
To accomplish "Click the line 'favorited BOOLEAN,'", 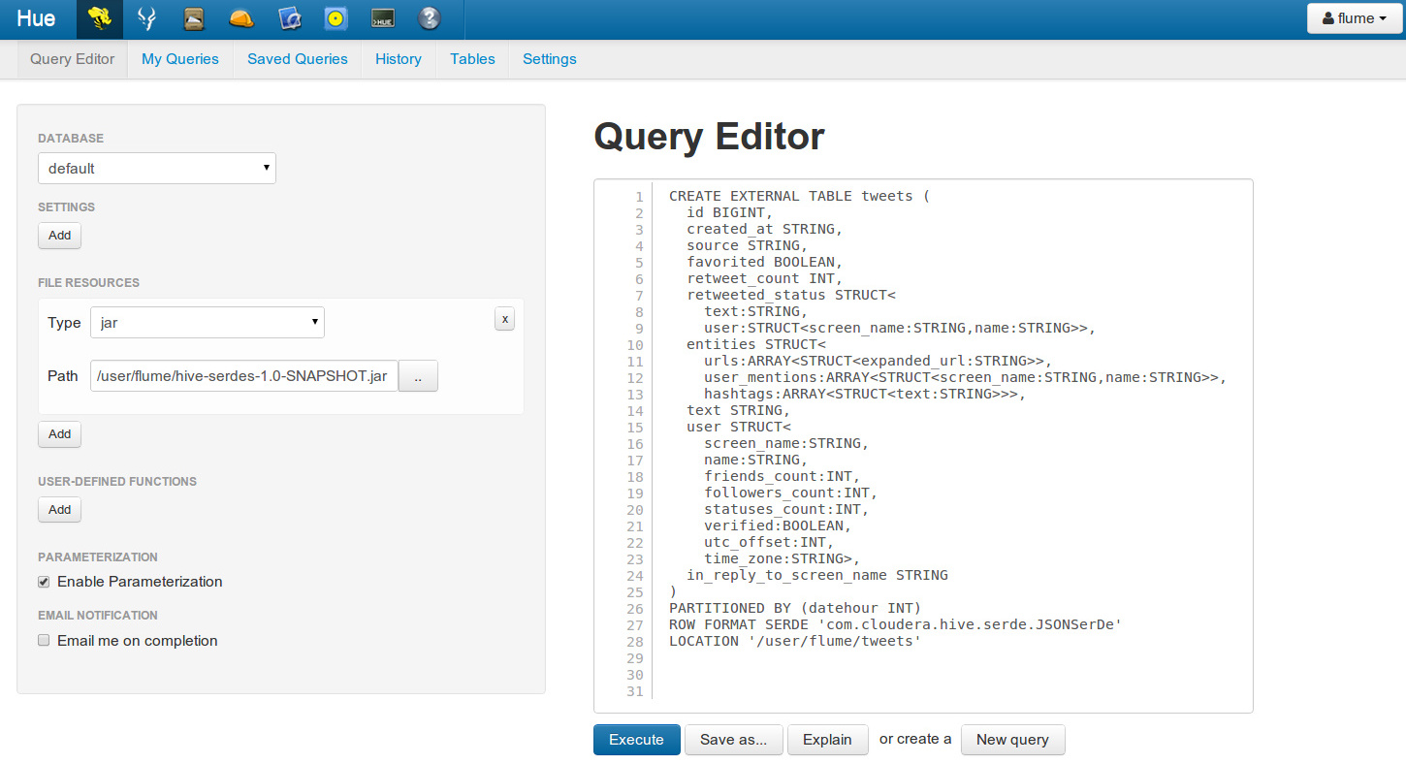I will click(x=765, y=263).
